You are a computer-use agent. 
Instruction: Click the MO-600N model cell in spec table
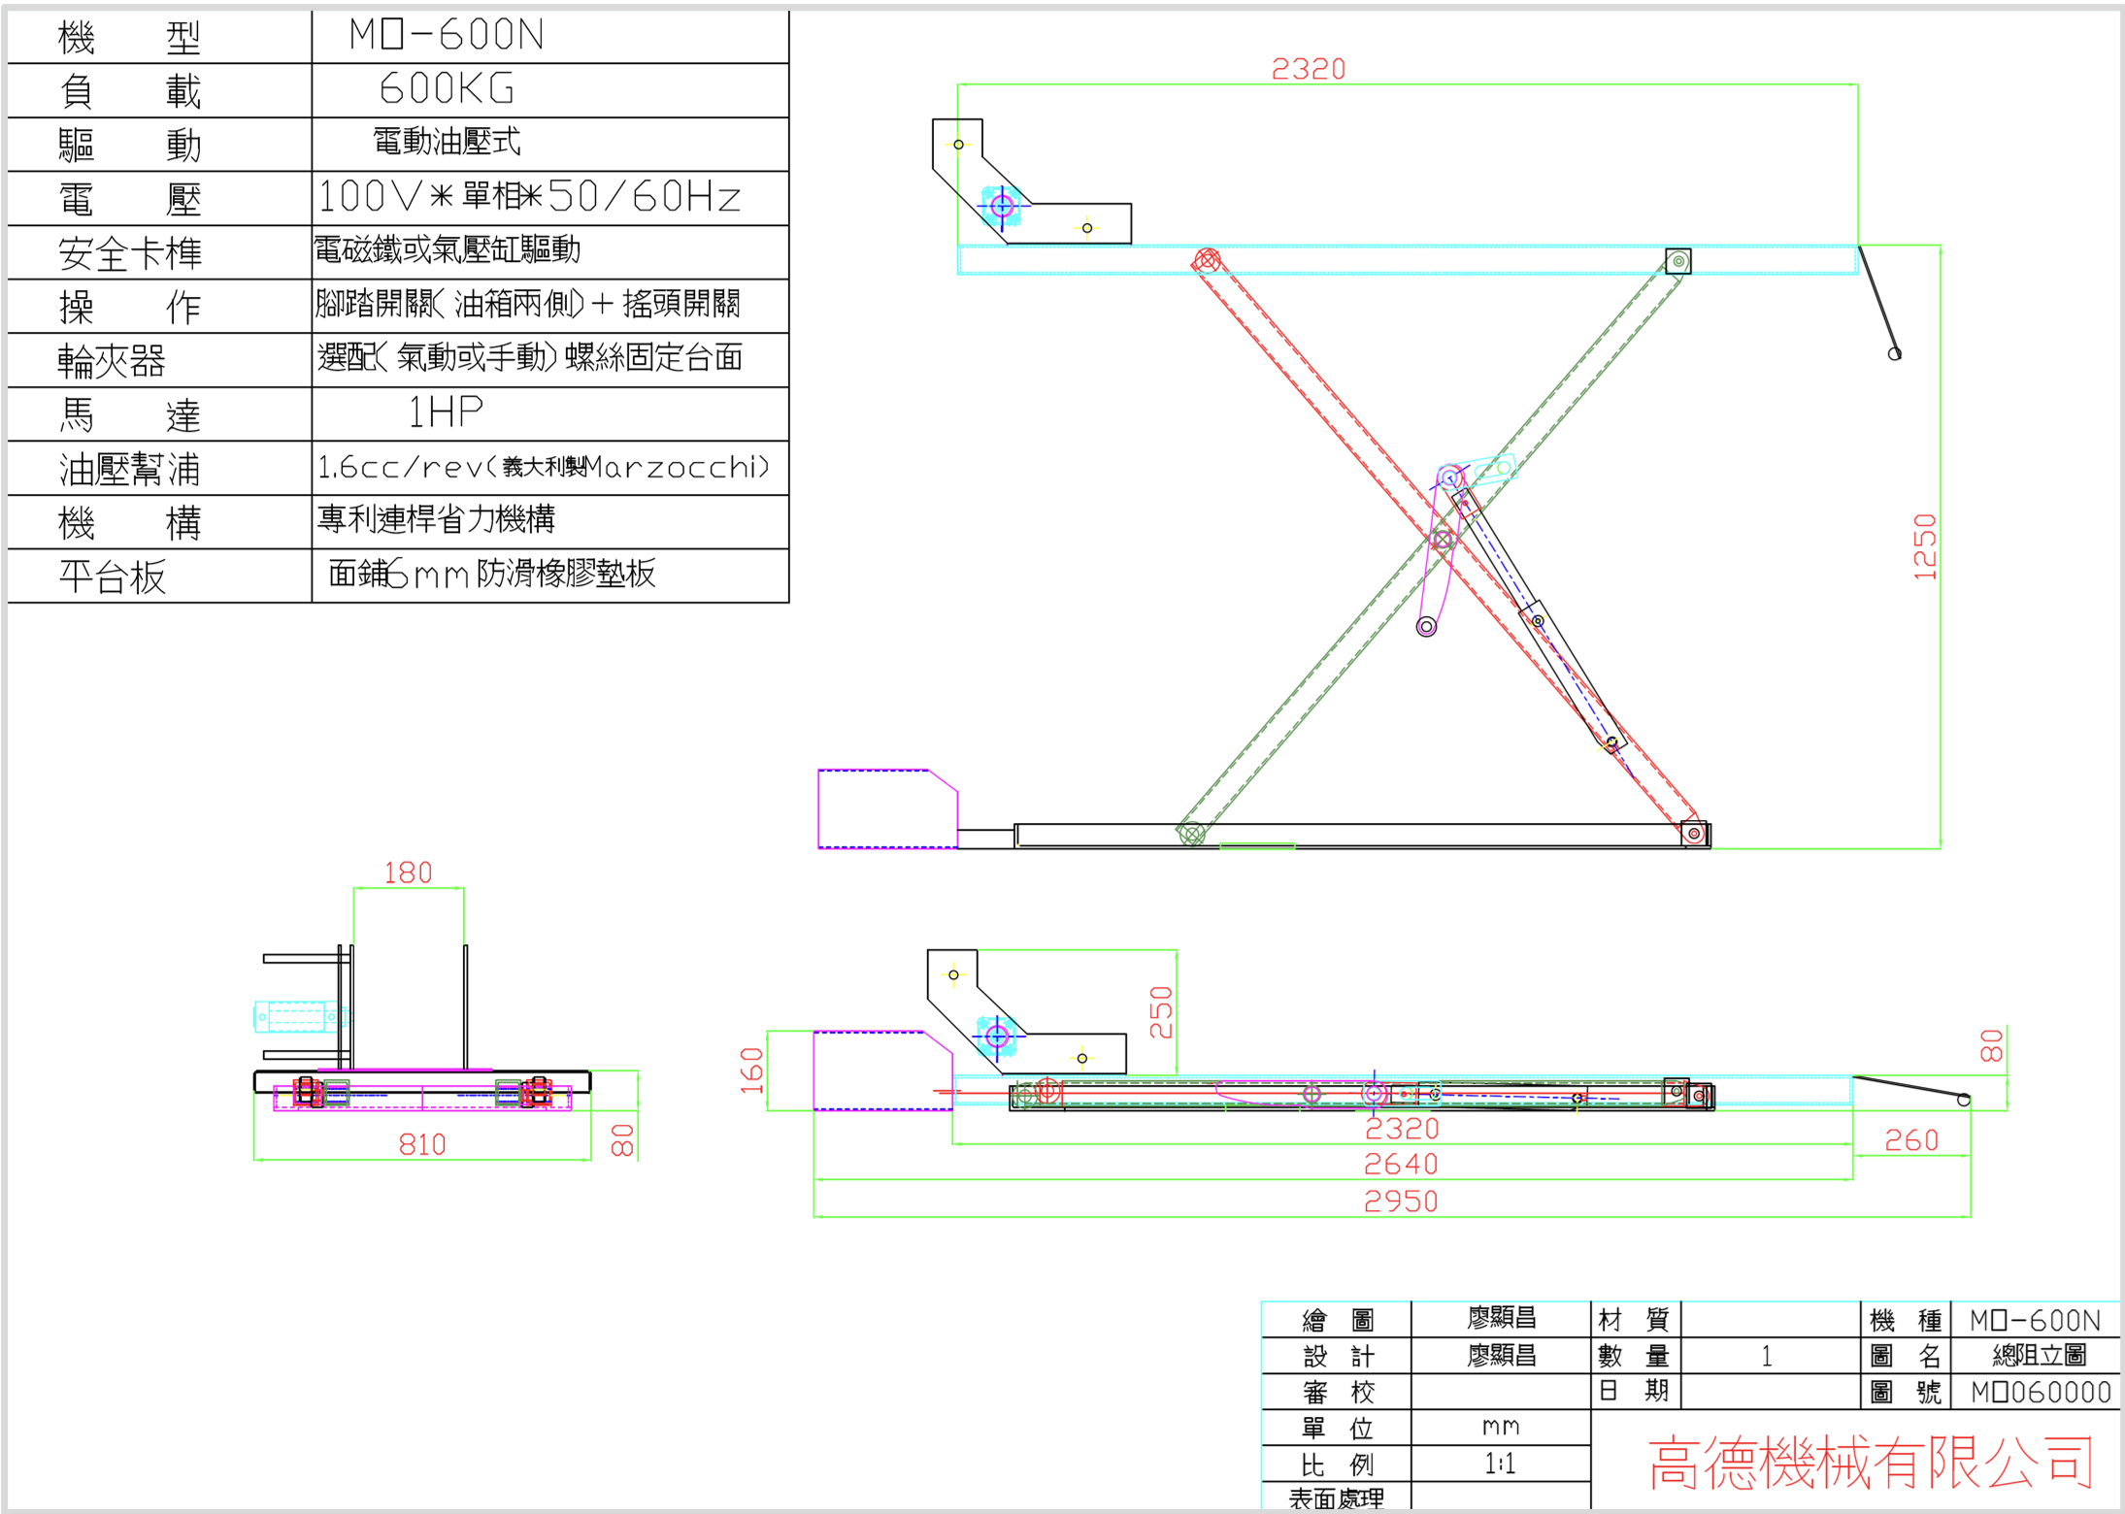pyautogui.click(x=550, y=37)
